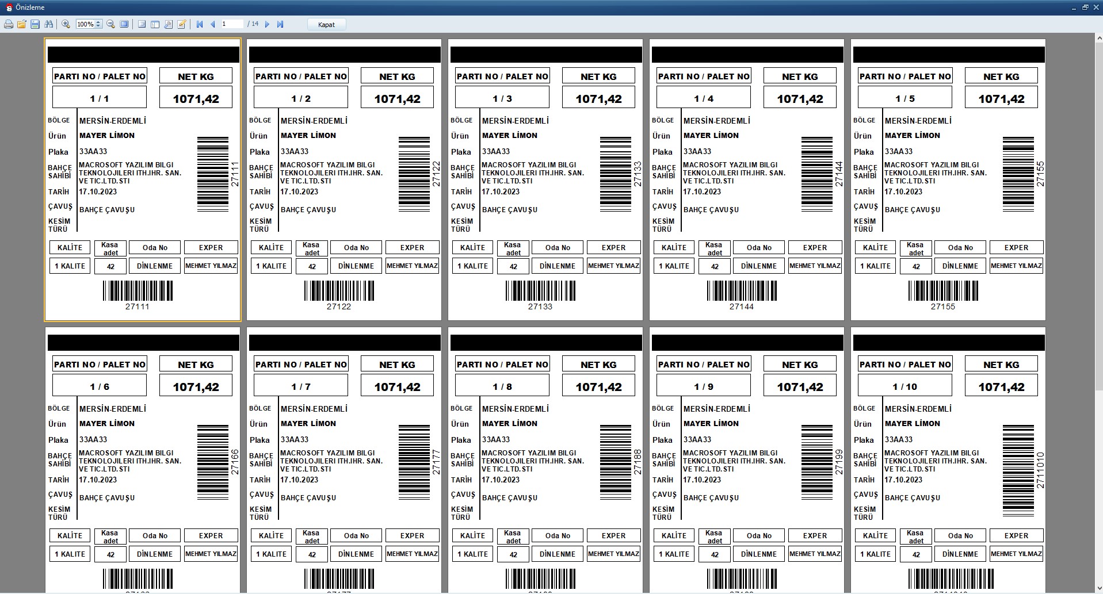
Task: Zoom out with the magnifier minus icon
Action: [110, 24]
